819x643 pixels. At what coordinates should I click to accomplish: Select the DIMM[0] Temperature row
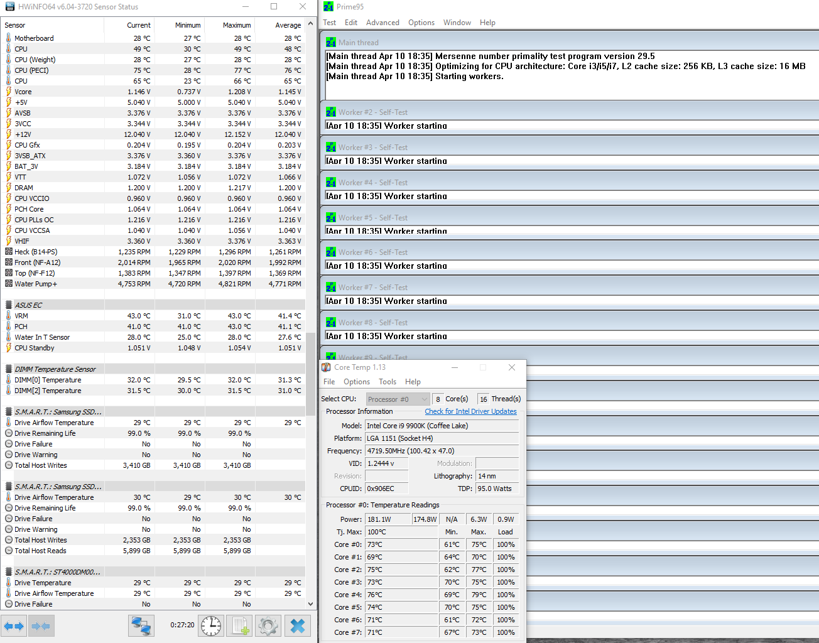point(153,380)
